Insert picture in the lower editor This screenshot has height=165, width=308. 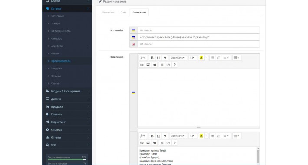click(148, 143)
